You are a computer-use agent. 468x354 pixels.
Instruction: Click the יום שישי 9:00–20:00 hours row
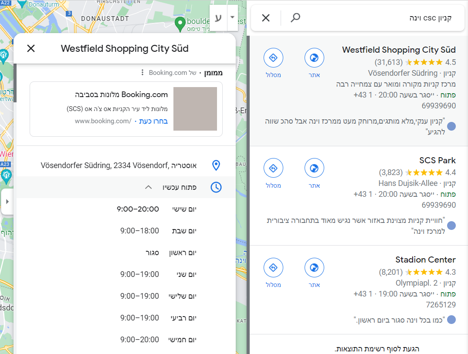pyautogui.click(x=157, y=209)
